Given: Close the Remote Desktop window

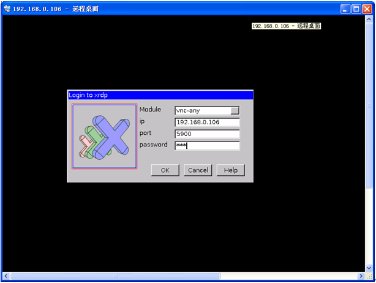Looking at the screenshot, I should coord(367,9).
